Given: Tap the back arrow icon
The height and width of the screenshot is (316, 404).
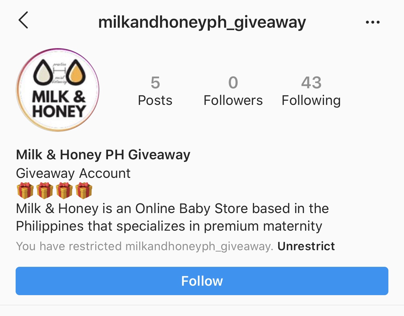Looking at the screenshot, I should pyautogui.click(x=23, y=20).
